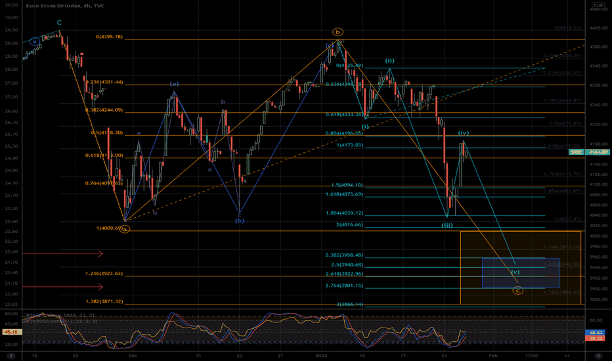Select the cyan (iii) wave label
This screenshot has width=612, height=361.
point(447,225)
